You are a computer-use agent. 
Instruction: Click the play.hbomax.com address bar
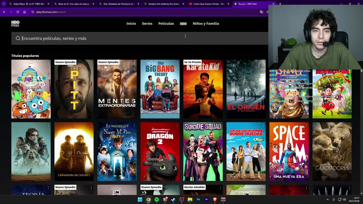145,12
